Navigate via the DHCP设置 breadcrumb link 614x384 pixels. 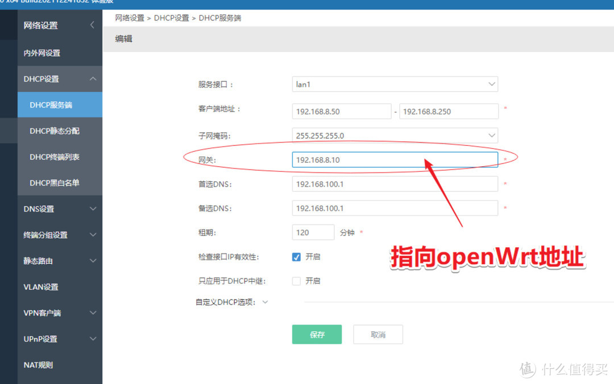[172, 18]
